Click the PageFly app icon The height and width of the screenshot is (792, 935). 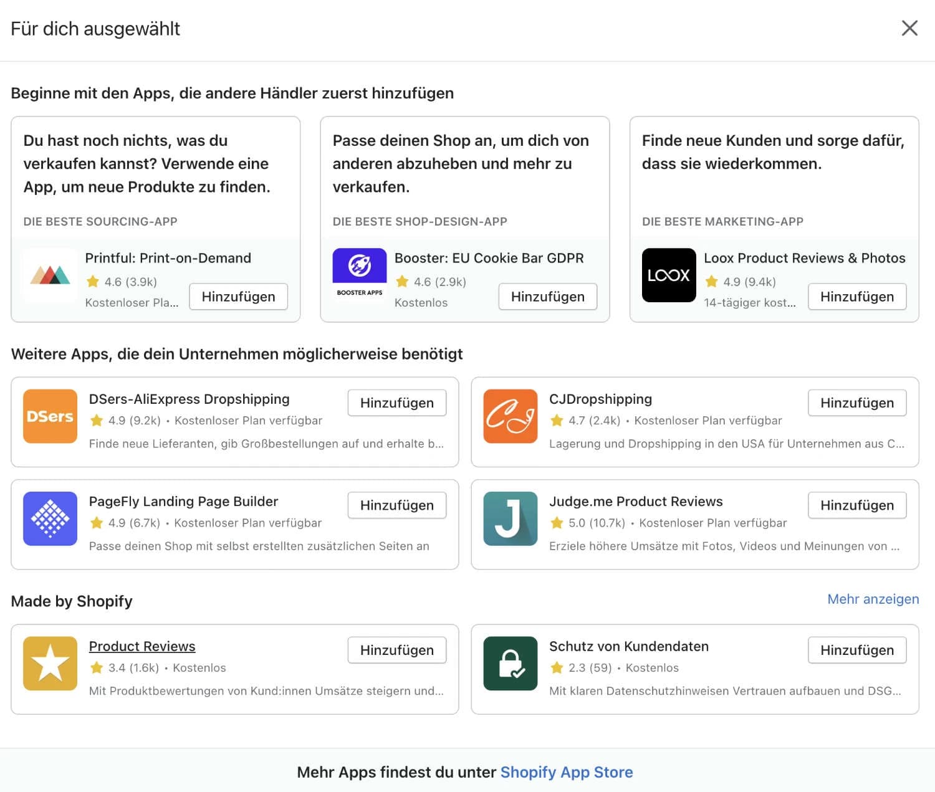click(x=50, y=518)
